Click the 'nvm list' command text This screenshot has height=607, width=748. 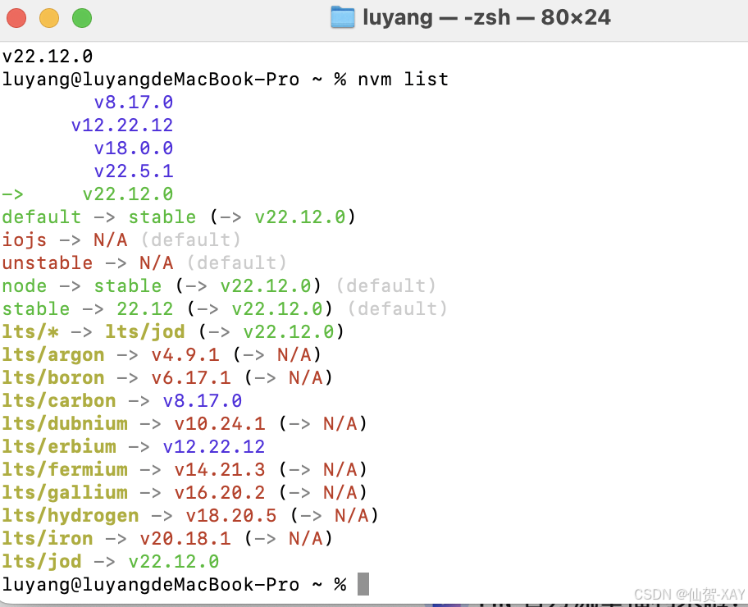[x=403, y=80]
